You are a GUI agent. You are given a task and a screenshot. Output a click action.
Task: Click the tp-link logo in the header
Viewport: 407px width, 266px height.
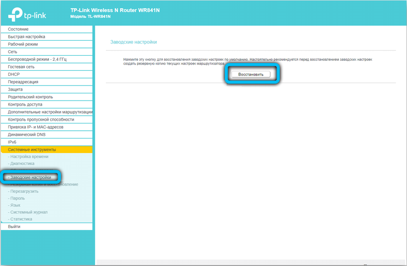pos(27,14)
